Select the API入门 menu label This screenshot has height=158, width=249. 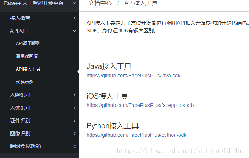coord(19,31)
